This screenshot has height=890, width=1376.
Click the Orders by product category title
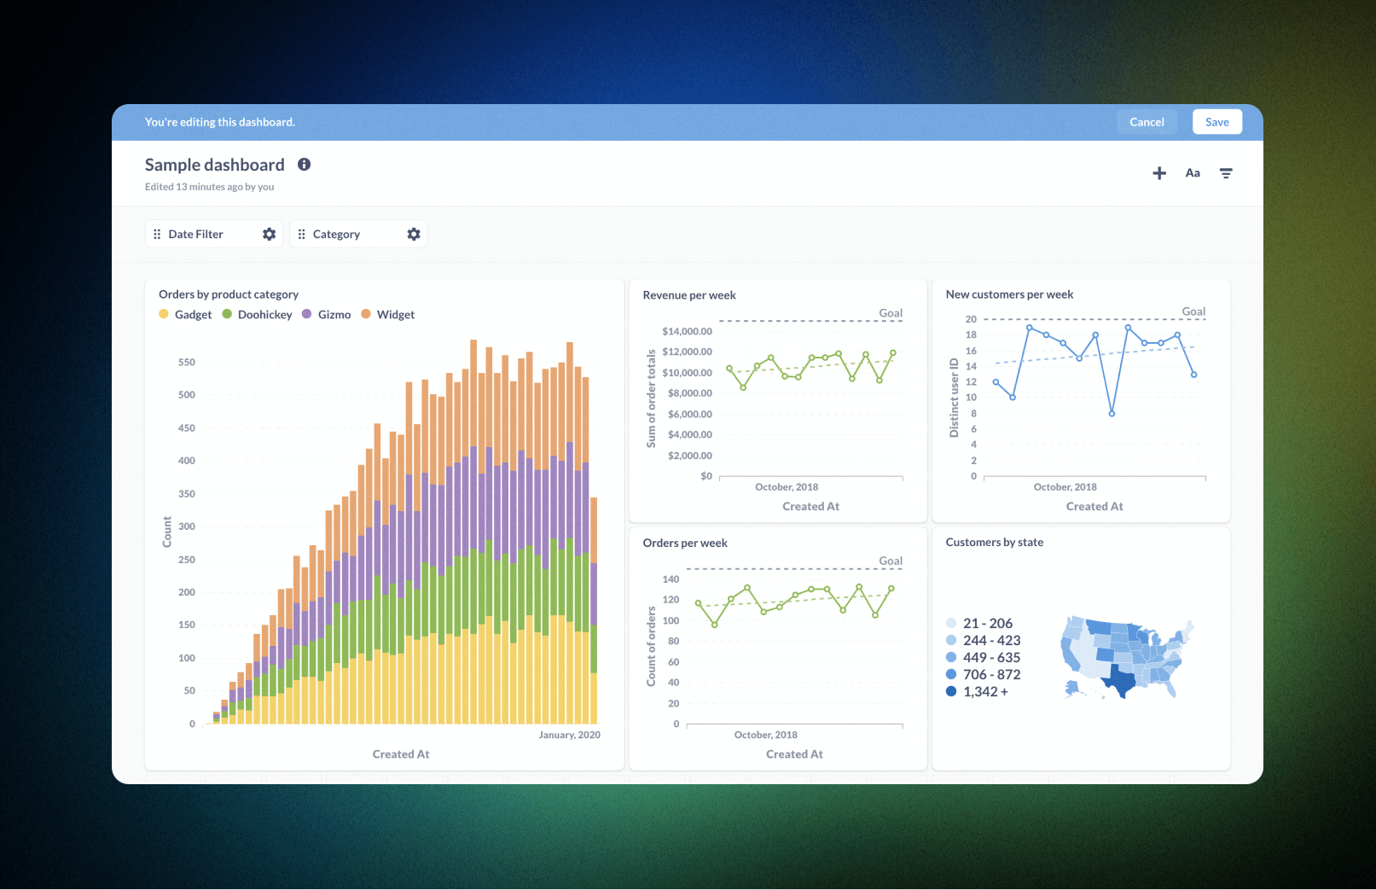229,294
